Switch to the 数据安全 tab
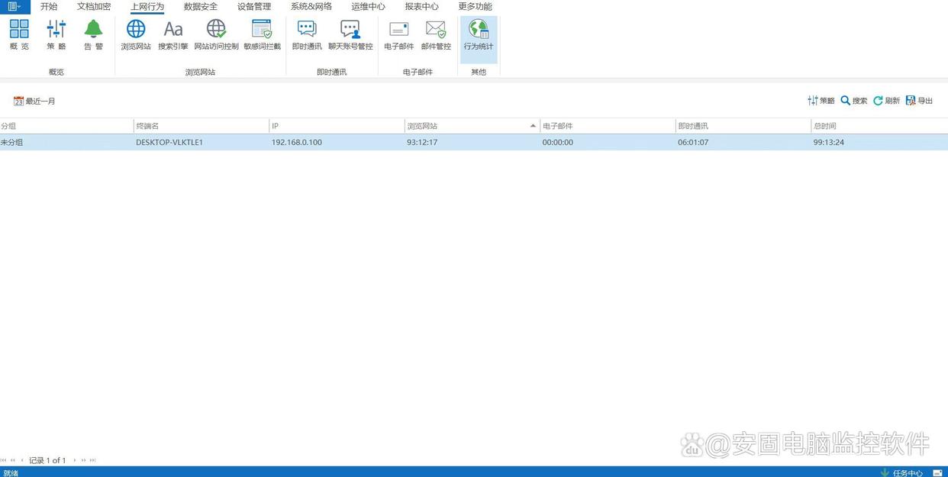 (x=201, y=7)
